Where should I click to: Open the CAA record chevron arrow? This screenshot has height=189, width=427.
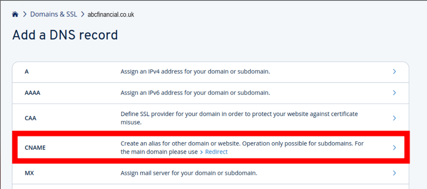[395, 118]
